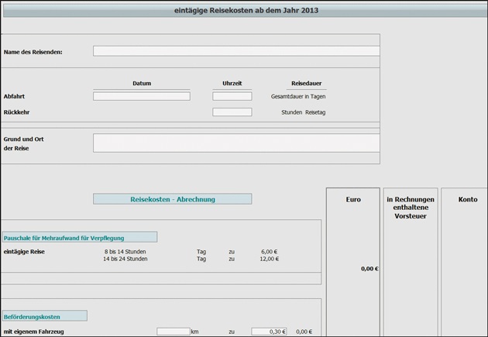
Task: Click the km input for eigenem Fahrzeug
Action: coord(173,332)
